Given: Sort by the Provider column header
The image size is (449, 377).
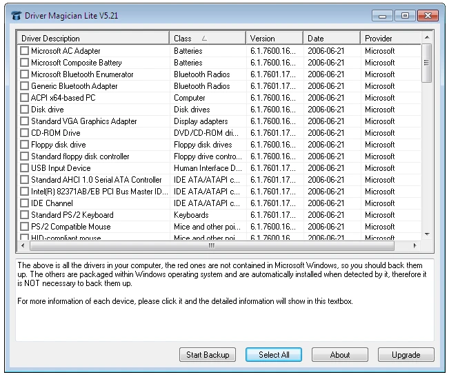Looking at the screenshot, I should click(x=390, y=38).
